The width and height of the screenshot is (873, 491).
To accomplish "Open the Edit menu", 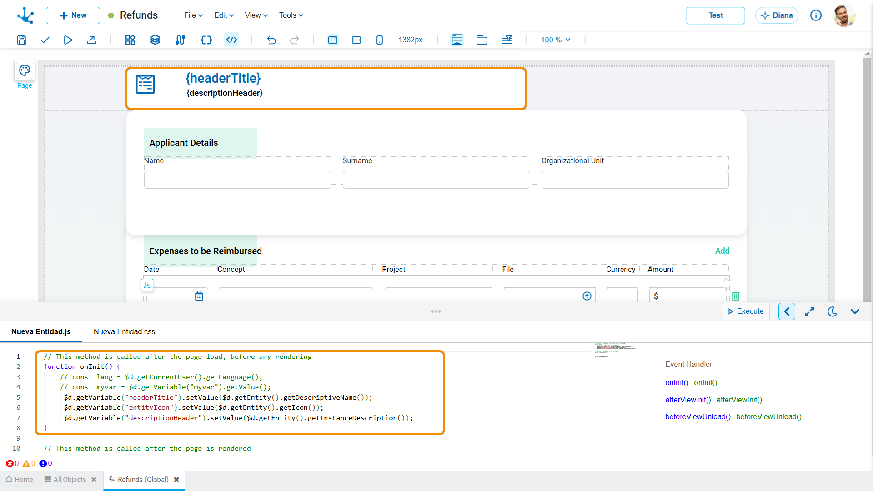I will 224,15.
